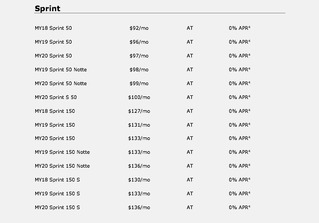Select MY19 Sprint 50 Notte model
The image size is (319, 223).
61,70
